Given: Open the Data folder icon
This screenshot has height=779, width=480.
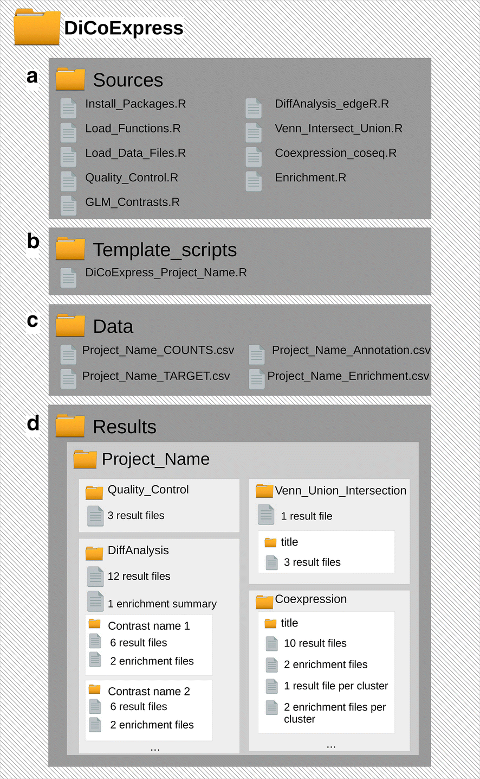Looking at the screenshot, I should click(70, 326).
